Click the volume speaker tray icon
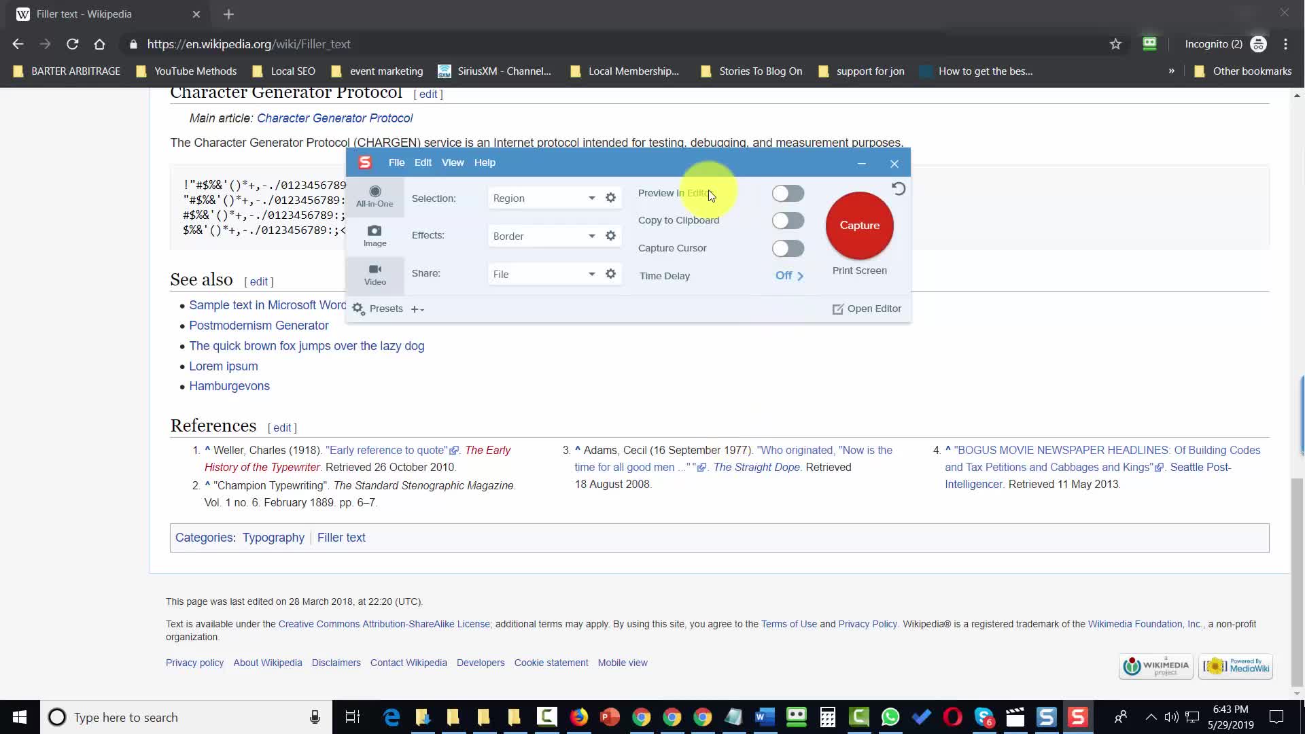The width and height of the screenshot is (1305, 734). (x=1171, y=717)
